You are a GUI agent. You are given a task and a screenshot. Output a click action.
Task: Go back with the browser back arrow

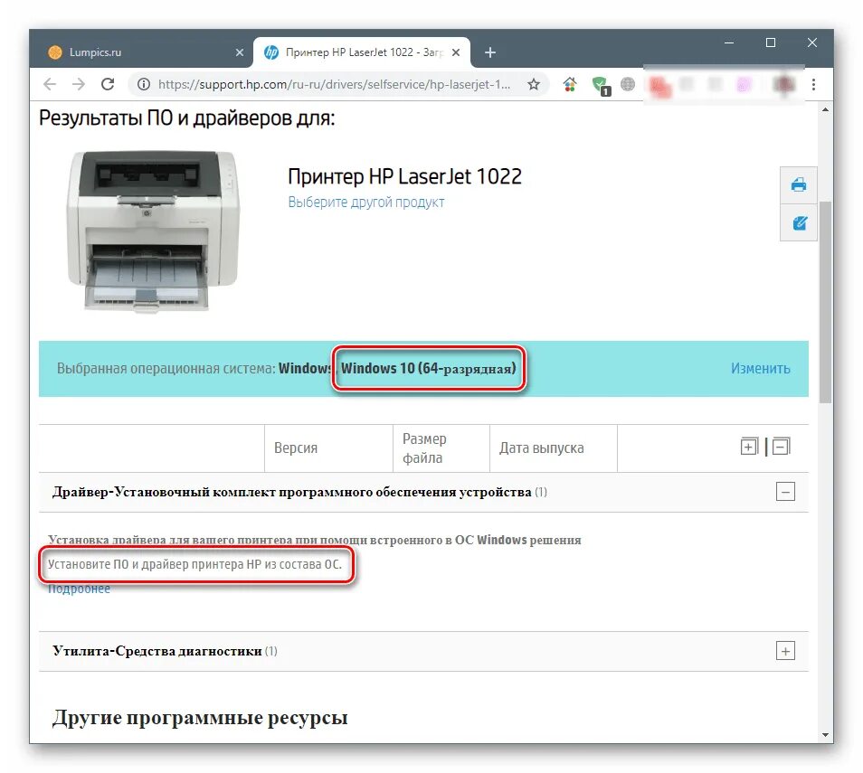[50, 84]
